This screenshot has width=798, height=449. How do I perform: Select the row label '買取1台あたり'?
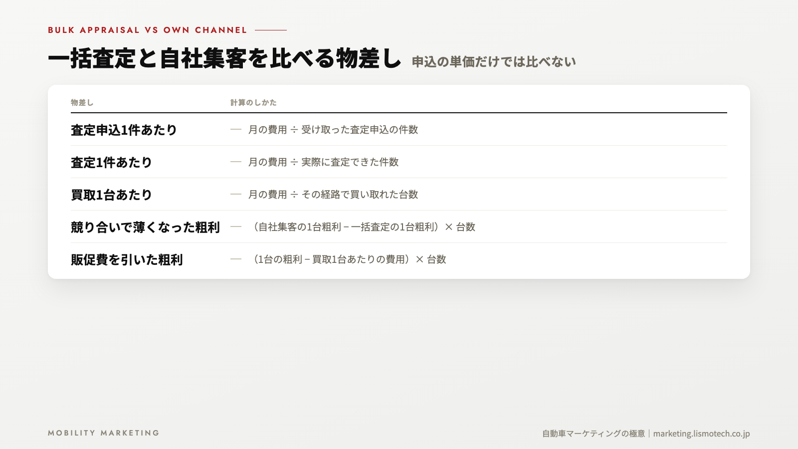[x=112, y=195]
